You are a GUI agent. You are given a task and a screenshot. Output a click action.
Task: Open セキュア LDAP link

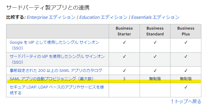(57, 90)
